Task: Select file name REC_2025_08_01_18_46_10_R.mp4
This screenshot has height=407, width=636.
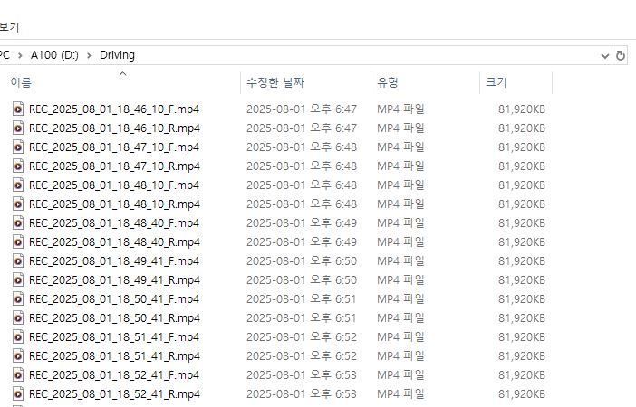Action: [114, 128]
